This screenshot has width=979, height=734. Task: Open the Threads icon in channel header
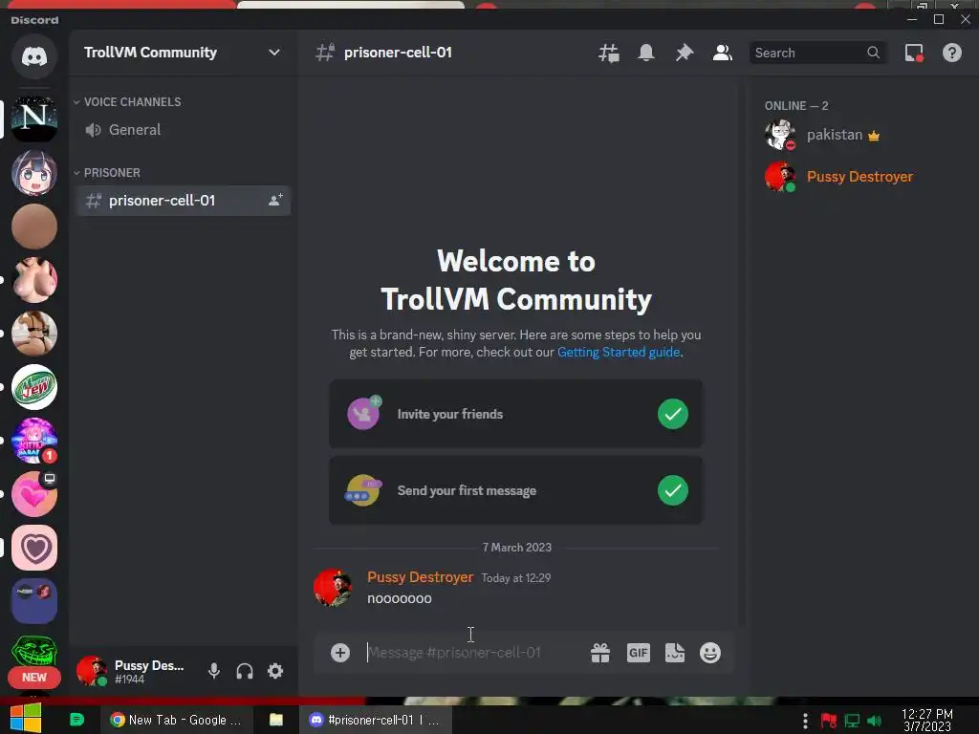(608, 54)
